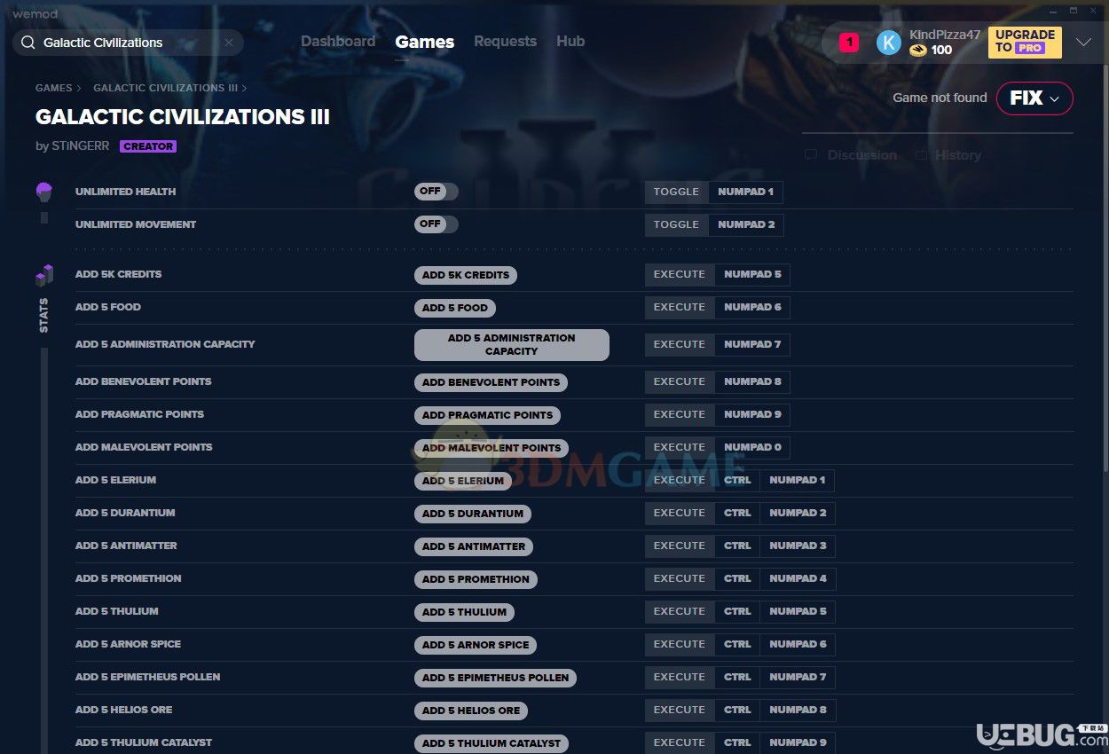Screen dimensions: 1109x754
Task: Click EXECUTE for Add 5 Durantium
Action: (680, 513)
